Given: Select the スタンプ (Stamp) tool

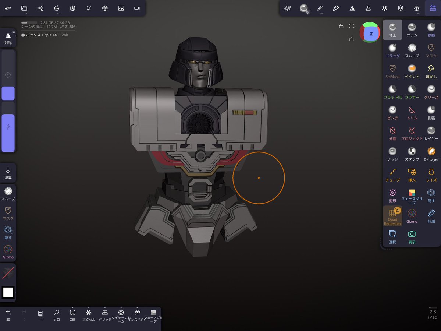Looking at the screenshot, I should pos(412,154).
